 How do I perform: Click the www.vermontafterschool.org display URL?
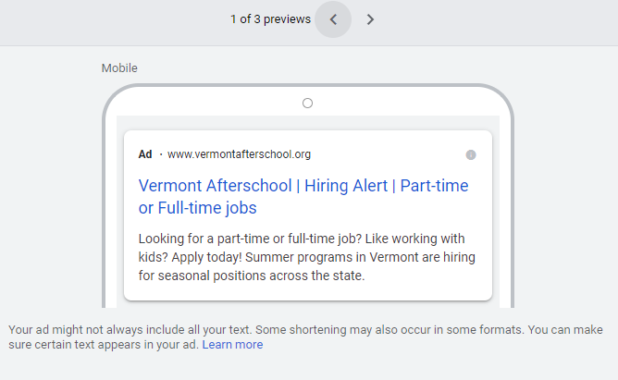tap(239, 154)
